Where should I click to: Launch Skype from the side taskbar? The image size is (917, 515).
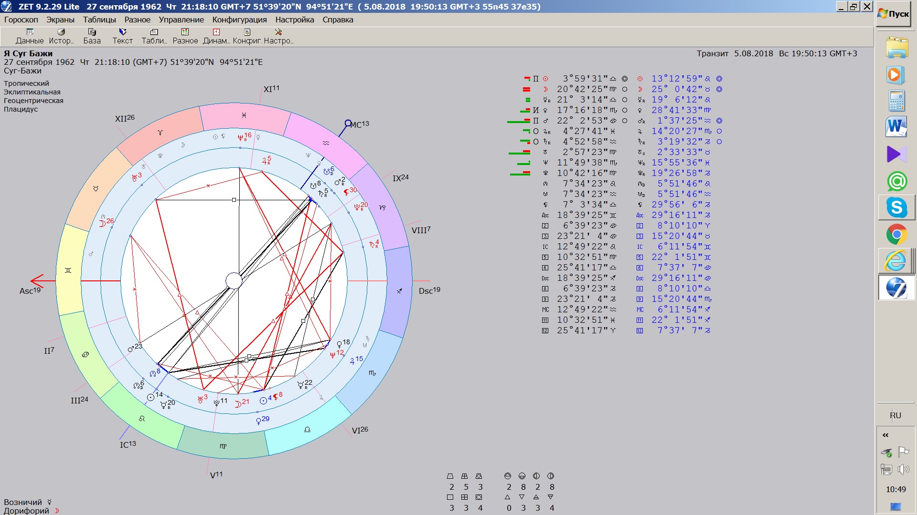tap(896, 207)
